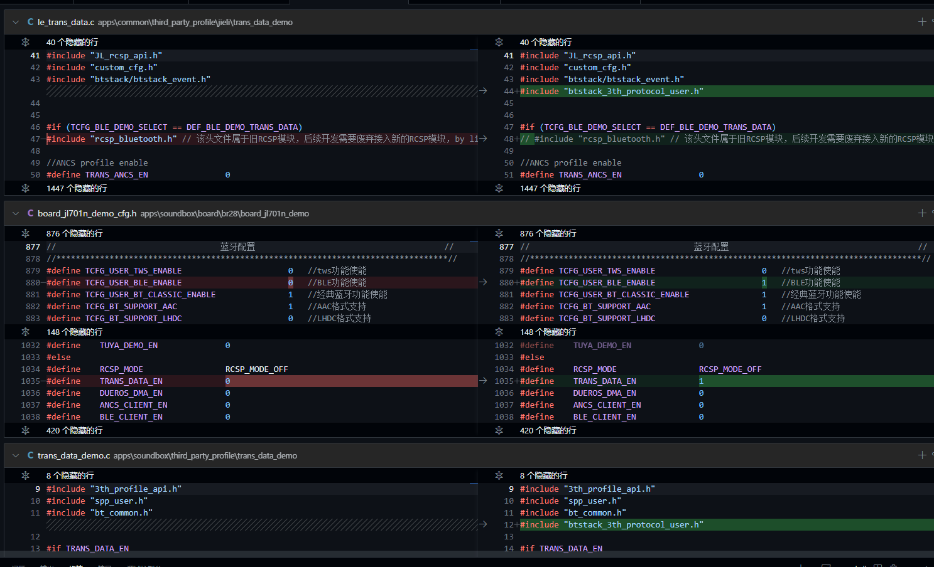Click the path apps\soundbox\board\br28\board_jl701n_demo
This screenshot has width=934, height=567.
point(225,213)
